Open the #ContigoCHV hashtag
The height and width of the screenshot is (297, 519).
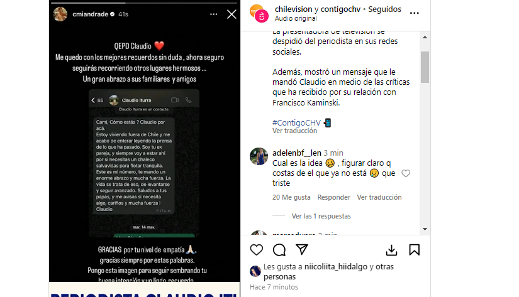[x=296, y=123]
